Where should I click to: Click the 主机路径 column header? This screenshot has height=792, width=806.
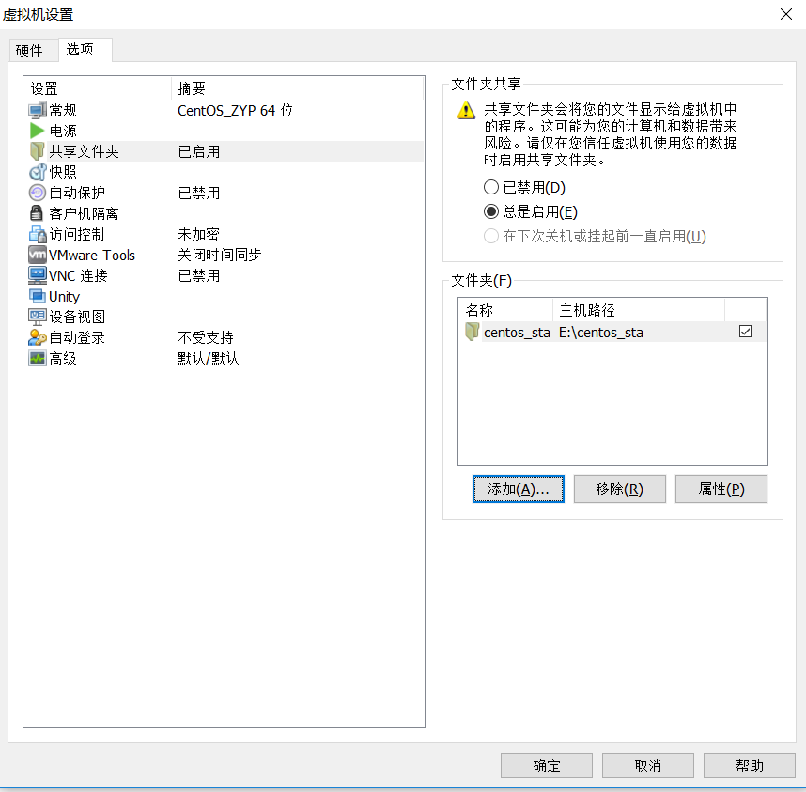coord(639,310)
